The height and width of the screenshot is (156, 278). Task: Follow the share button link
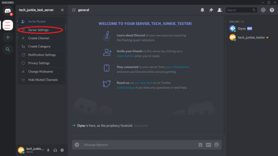(x=125, y=56)
